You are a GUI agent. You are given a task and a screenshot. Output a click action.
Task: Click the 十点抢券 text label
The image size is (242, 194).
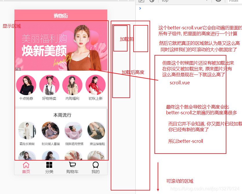[x=26, y=99]
